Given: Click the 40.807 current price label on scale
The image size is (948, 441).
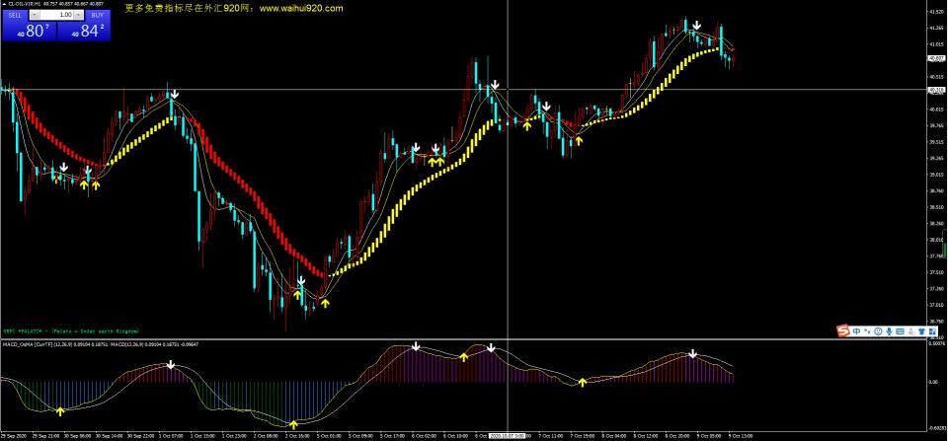Looking at the screenshot, I should (936, 58).
